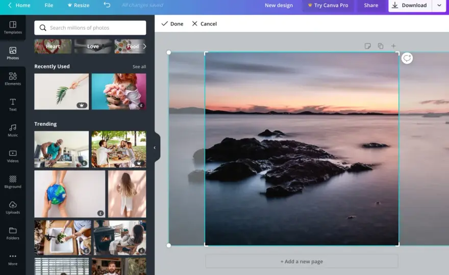Image resolution: width=449 pixels, height=275 pixels.
Task: Select the Heart category chip
Action: point(53,46)
